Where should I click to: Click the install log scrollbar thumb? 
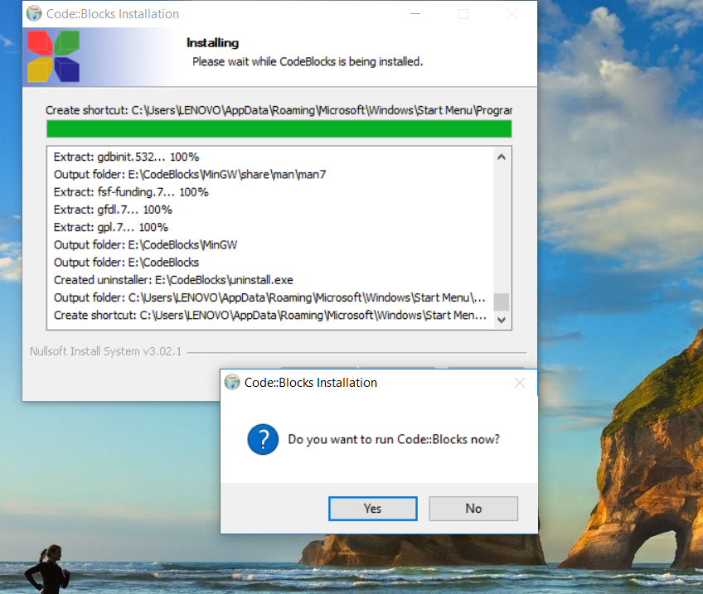click(502, 302)
